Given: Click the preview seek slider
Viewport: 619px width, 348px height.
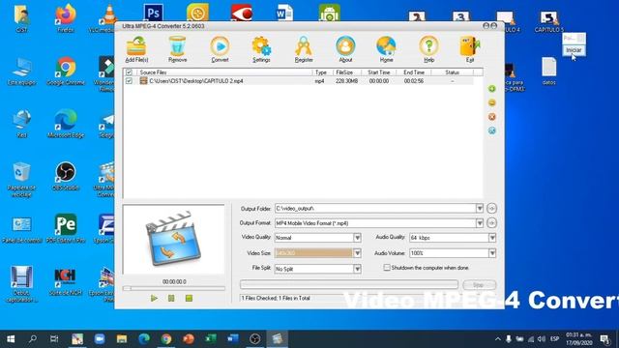Looking at the screenshot, I should point(174,288).
